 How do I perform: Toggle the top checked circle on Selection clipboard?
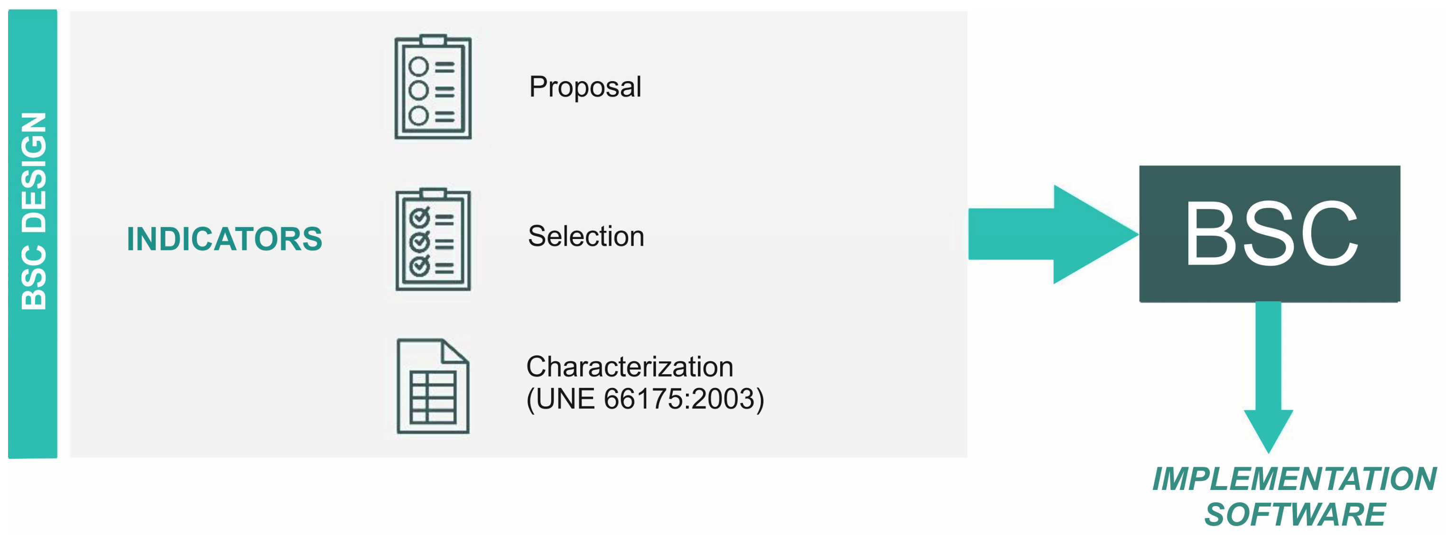click(419, 218)
